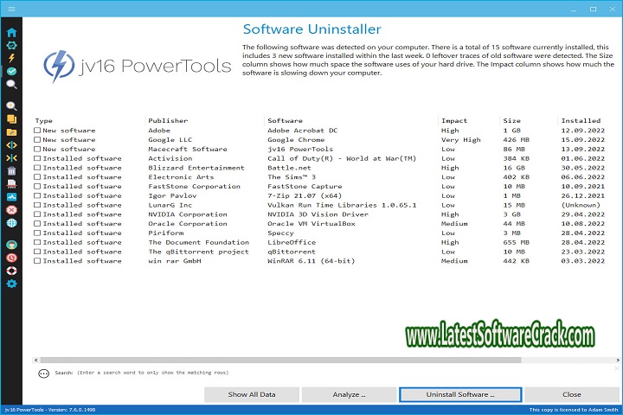Click the Uninstall Software button
The width and height of the screenshot is (623, 415).
point(459,394)
